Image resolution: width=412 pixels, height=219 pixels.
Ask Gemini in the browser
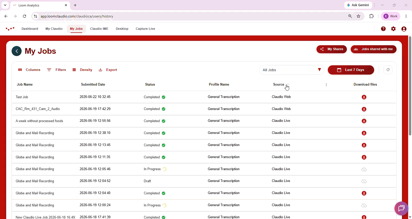coord(358,5)
